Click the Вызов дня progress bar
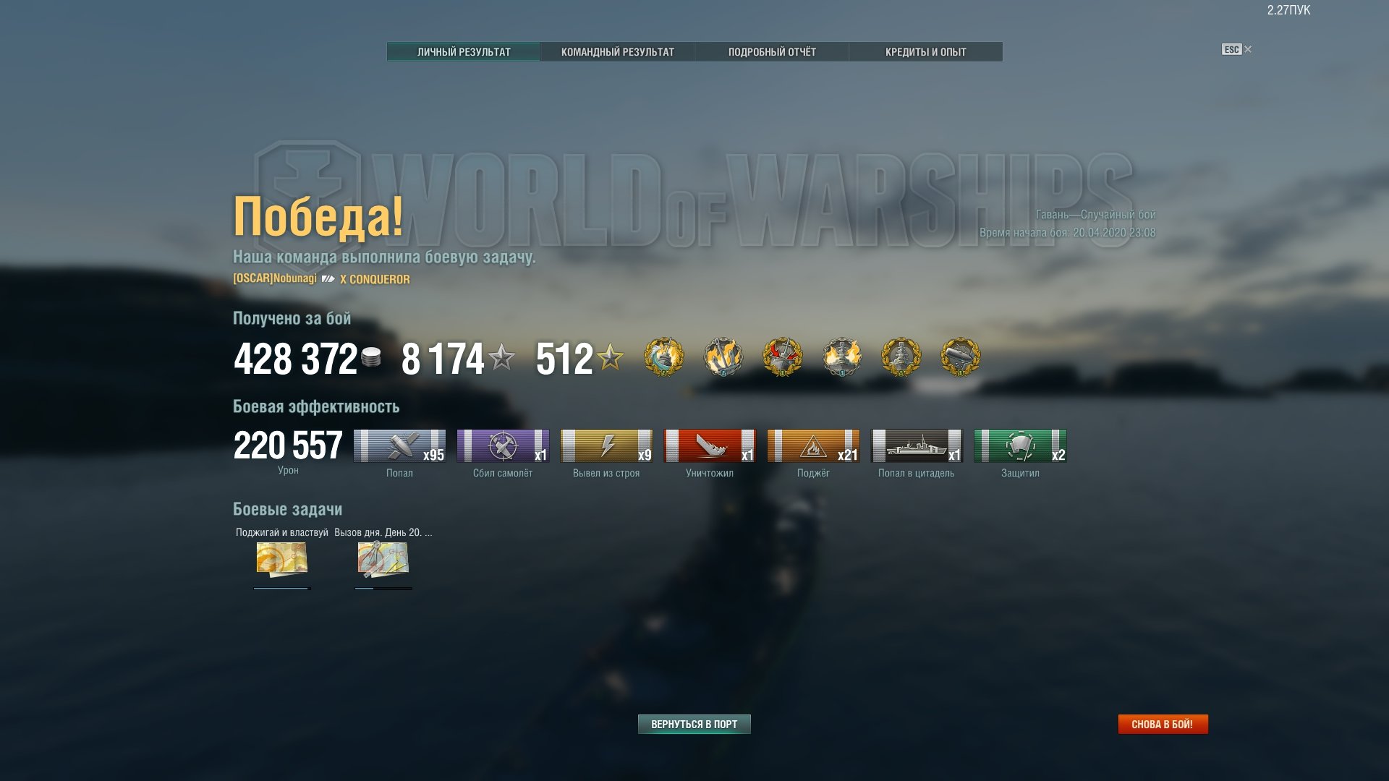 click(x=383, y=589)
